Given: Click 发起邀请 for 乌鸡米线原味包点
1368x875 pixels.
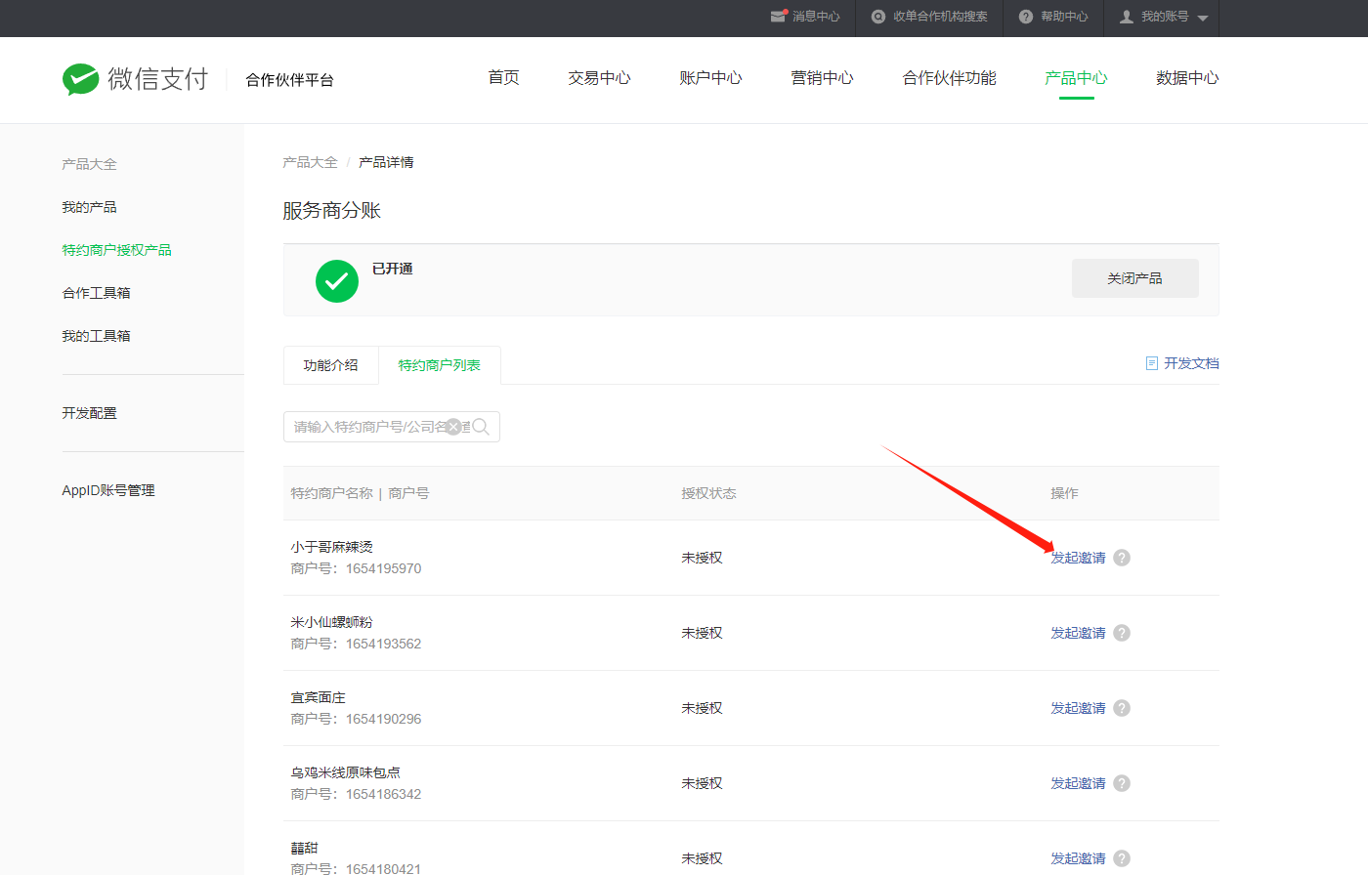Looking at the screenshot, I should (x=1078, y=783).
